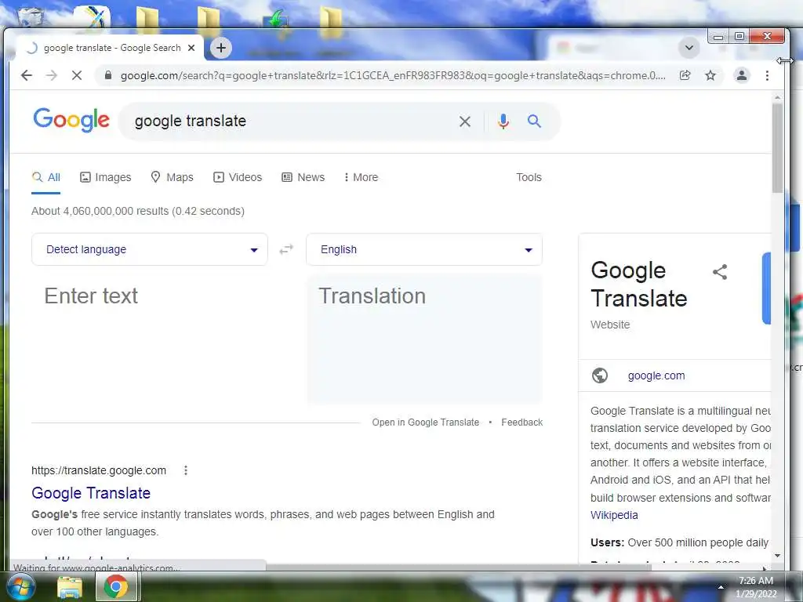Click the scrollbar up arrow
Viewport: 803px width, 602px height.
[777, 97]
